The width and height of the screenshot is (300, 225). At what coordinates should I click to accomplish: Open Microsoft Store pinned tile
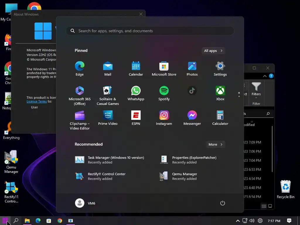point(164,69)
